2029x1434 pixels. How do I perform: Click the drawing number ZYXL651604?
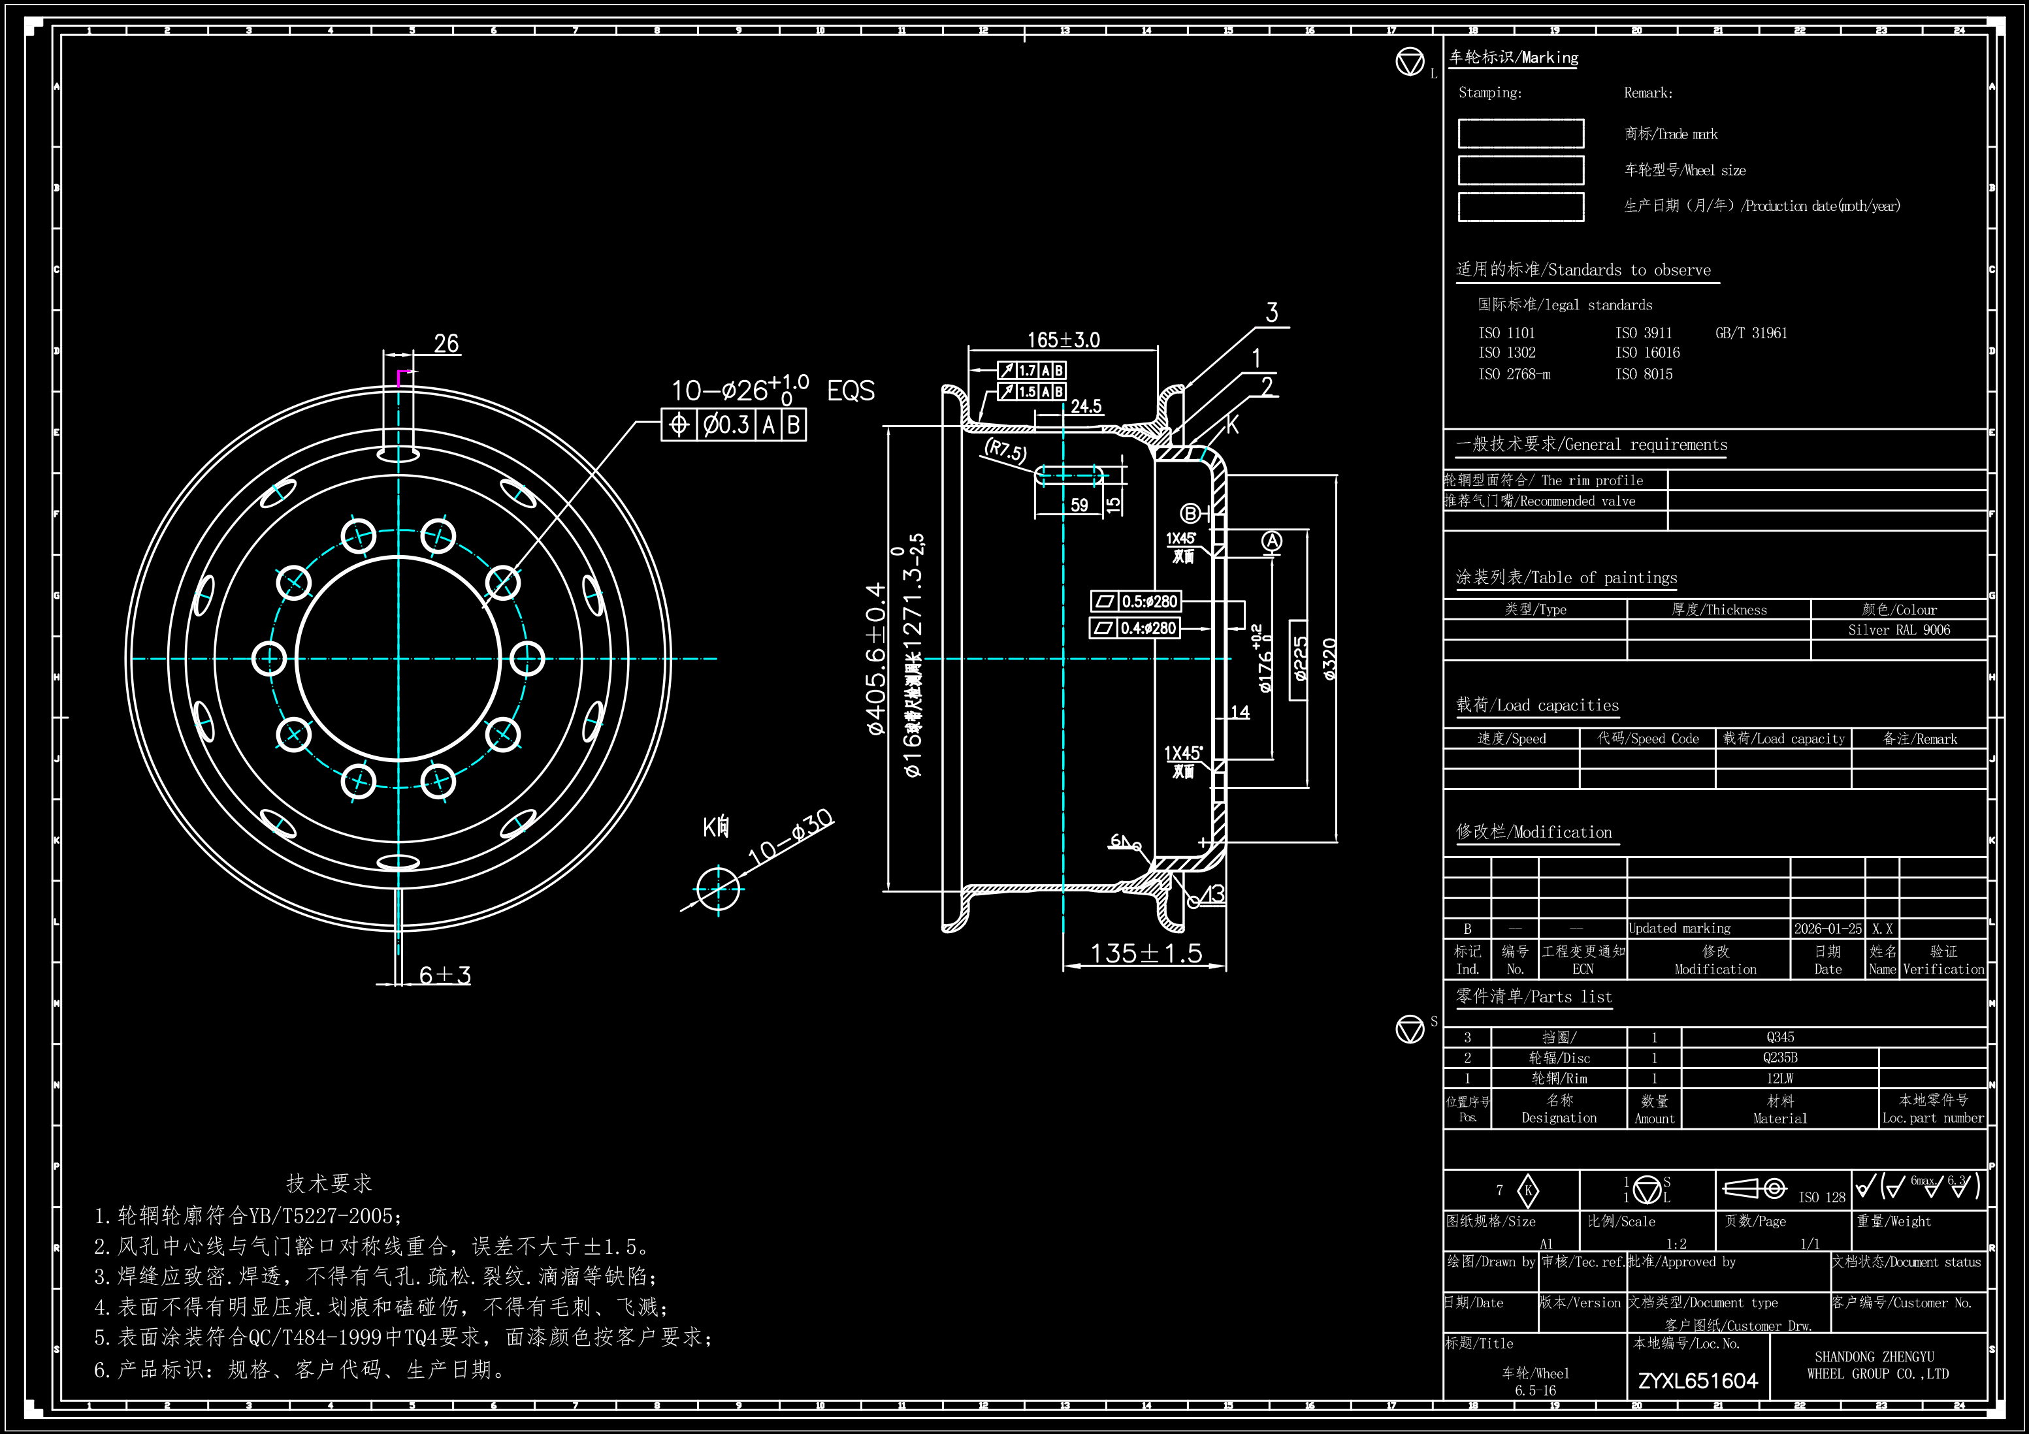click(x=1698, y=1380)
